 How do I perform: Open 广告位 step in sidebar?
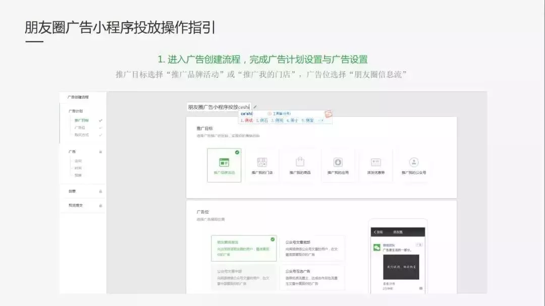pos(80,128)
